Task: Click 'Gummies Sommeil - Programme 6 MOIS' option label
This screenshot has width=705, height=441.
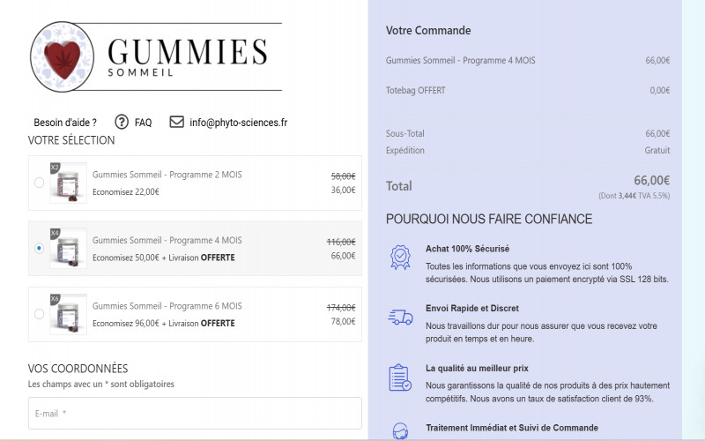Action: 167,306
